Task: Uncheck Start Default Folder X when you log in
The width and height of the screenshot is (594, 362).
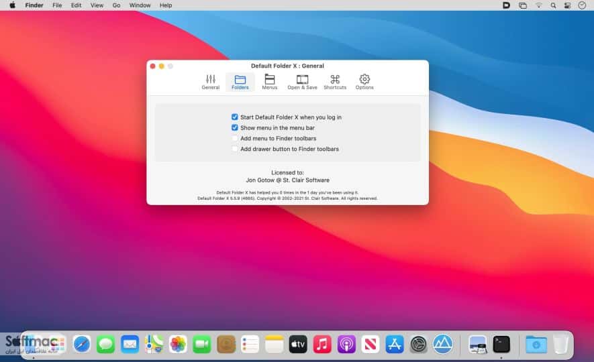Action: 235,117
